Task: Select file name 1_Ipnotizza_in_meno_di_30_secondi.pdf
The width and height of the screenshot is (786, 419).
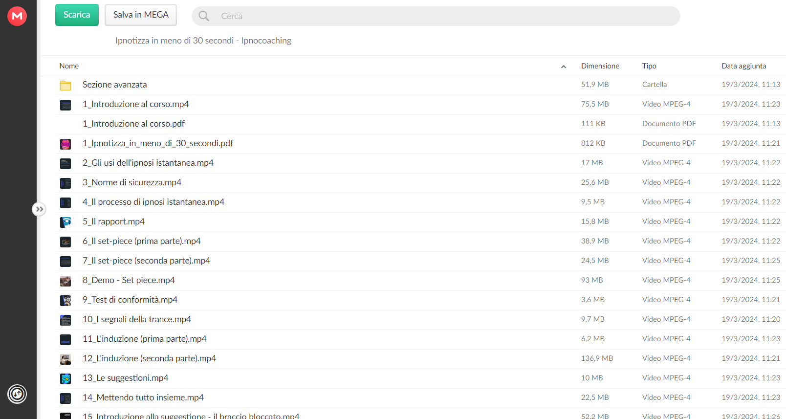Action: (x=157, y=143)
